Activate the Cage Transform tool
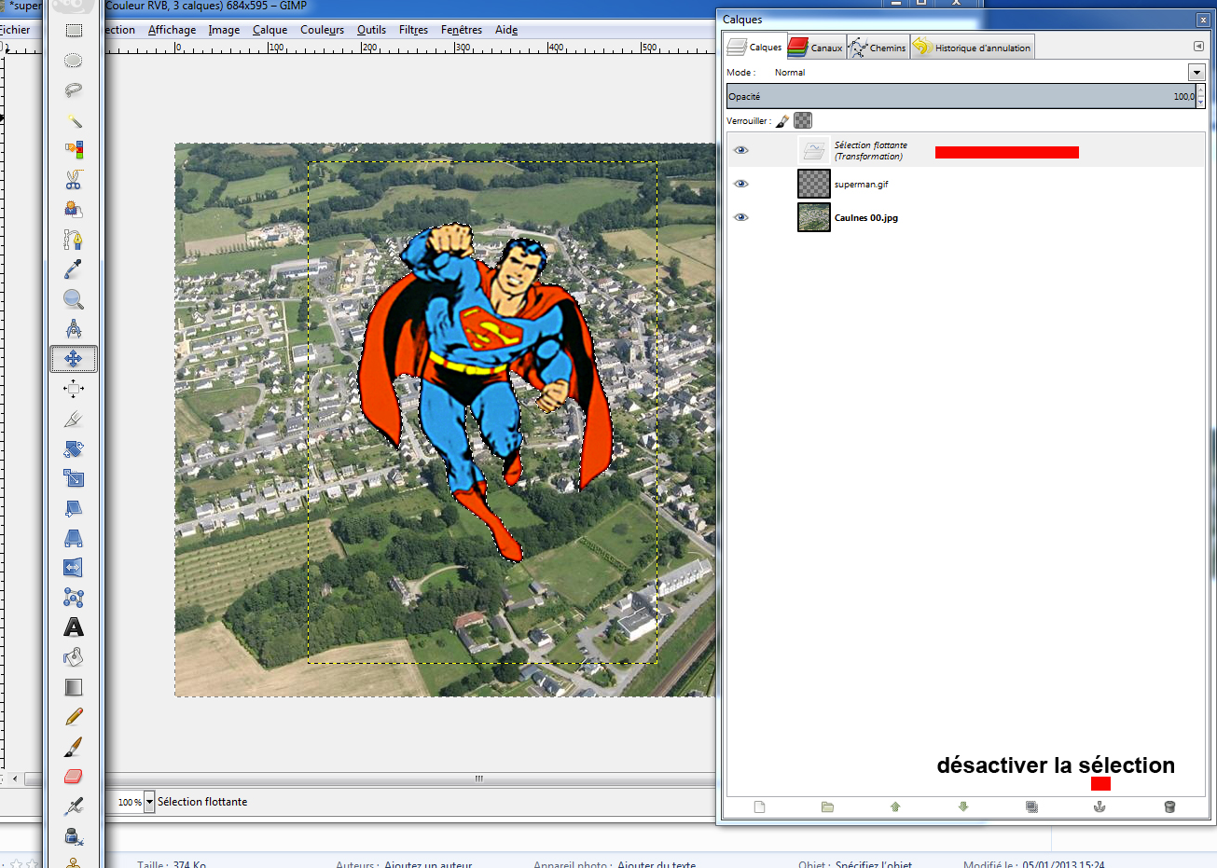 click(x=74, y=598)
